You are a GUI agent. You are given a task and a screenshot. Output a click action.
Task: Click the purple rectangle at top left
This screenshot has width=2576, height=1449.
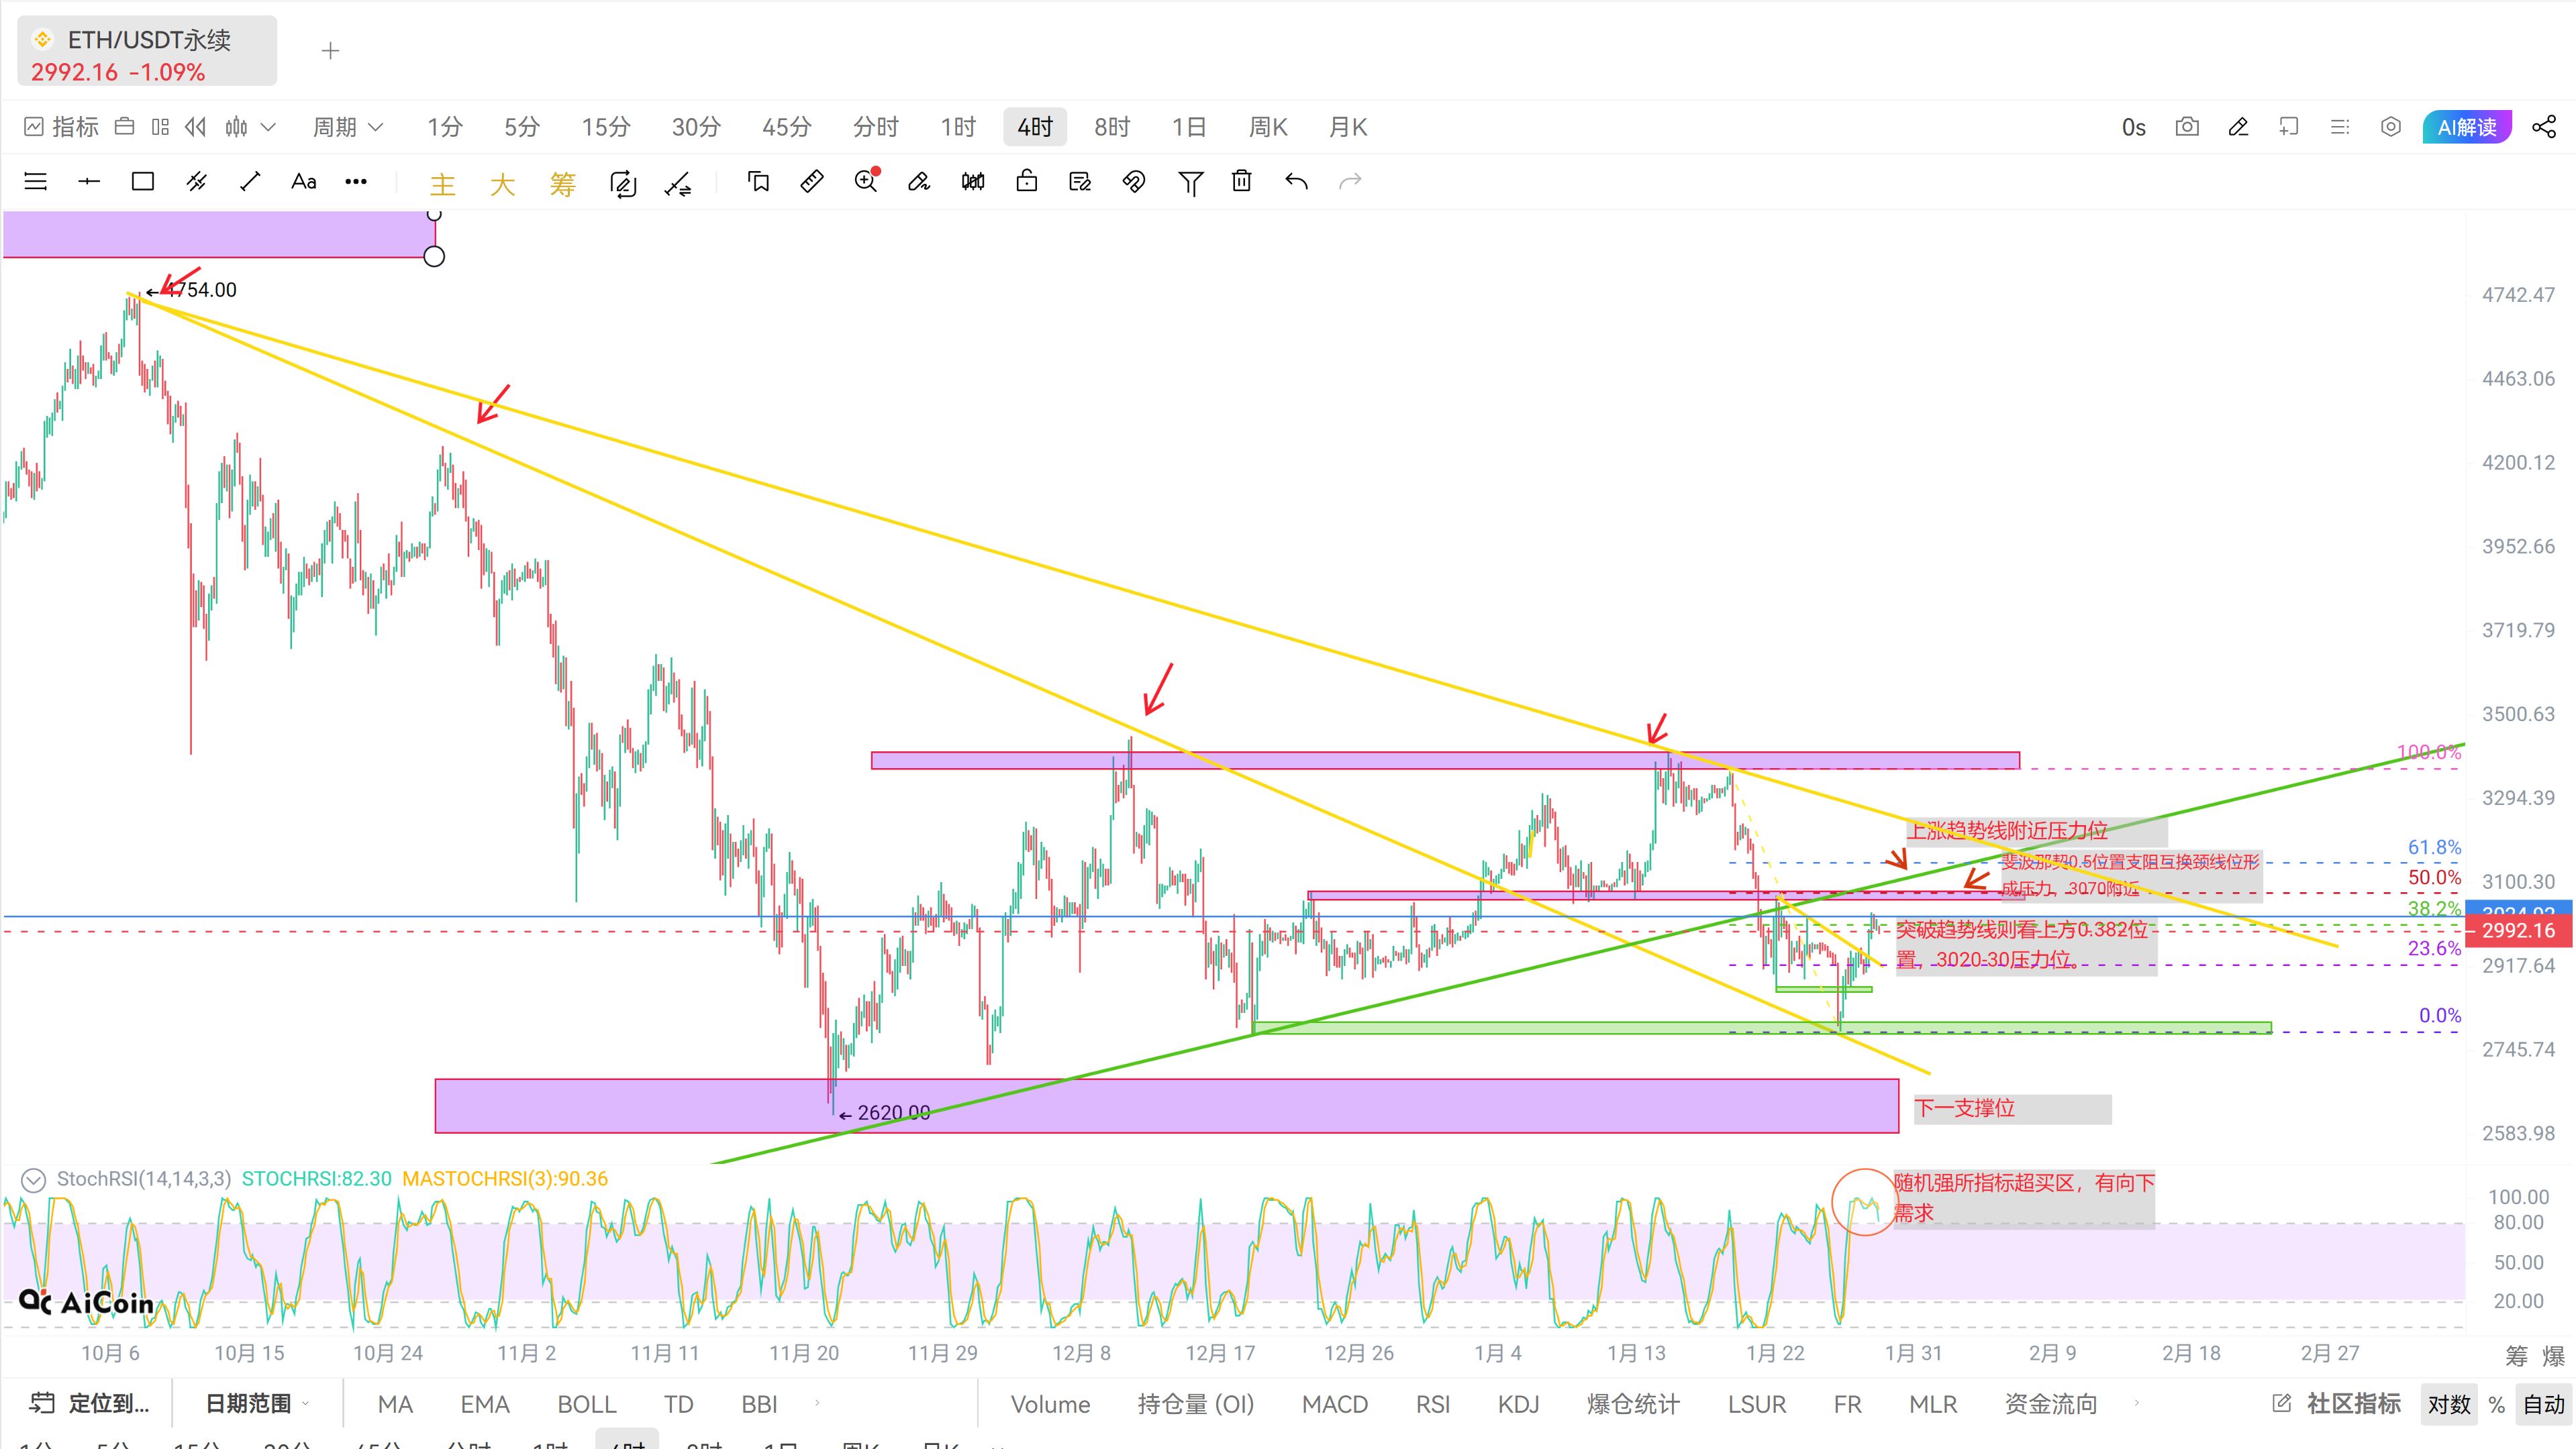218,235
